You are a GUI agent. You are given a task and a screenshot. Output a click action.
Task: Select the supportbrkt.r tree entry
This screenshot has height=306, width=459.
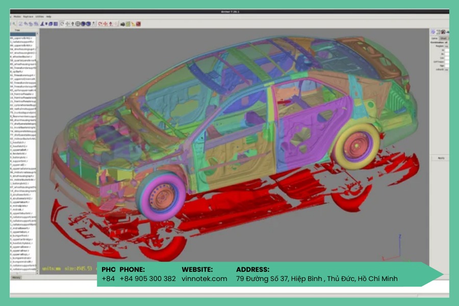tap(19, 161)
